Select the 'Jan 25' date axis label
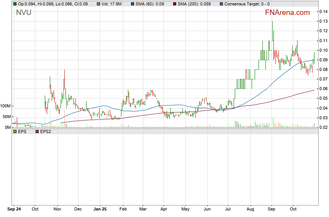 click(x=100, y=210)
